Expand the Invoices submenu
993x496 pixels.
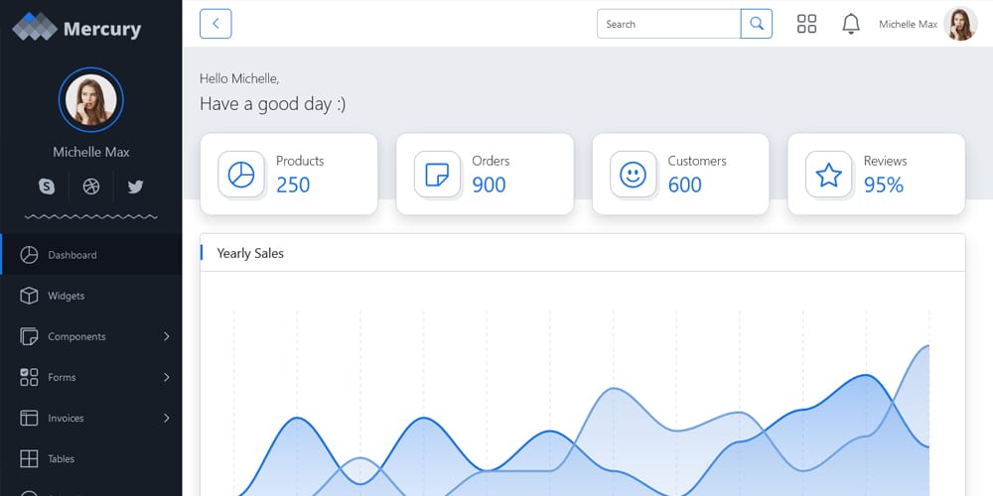pyautogui.click(x=166, y=418)
